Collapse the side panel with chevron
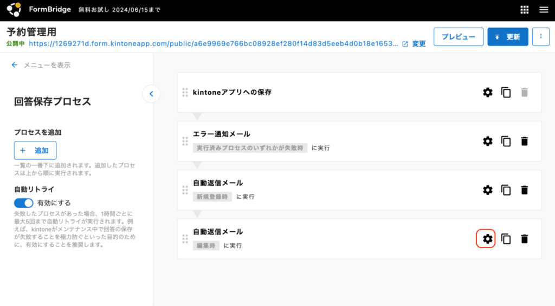This screenshot has height=306, width=555. [x=151, y=94]
